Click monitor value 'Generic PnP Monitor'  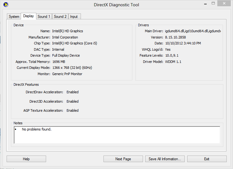[x=67, y=74]
